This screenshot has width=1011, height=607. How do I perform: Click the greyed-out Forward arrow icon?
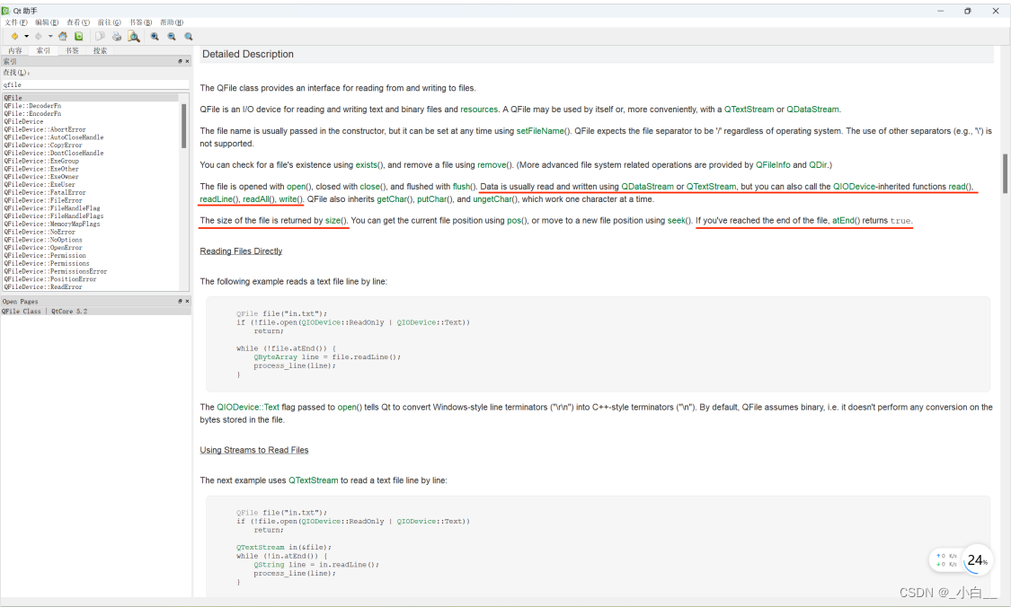pos(38,36)
